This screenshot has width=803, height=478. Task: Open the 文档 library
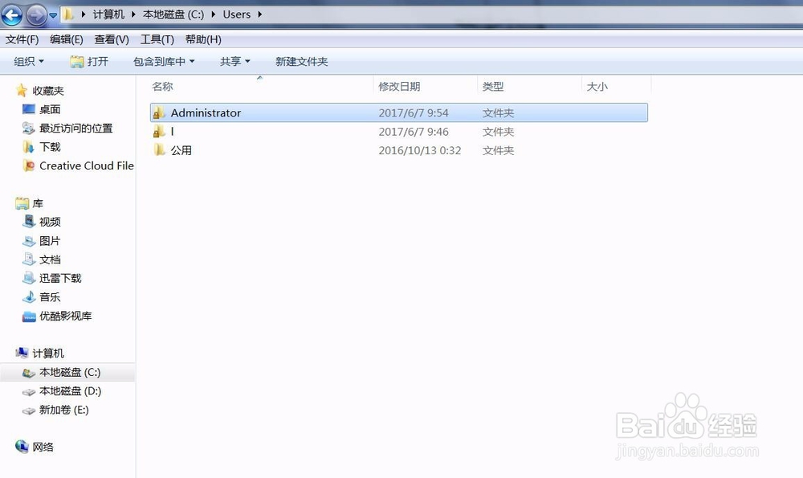(42, 259)
